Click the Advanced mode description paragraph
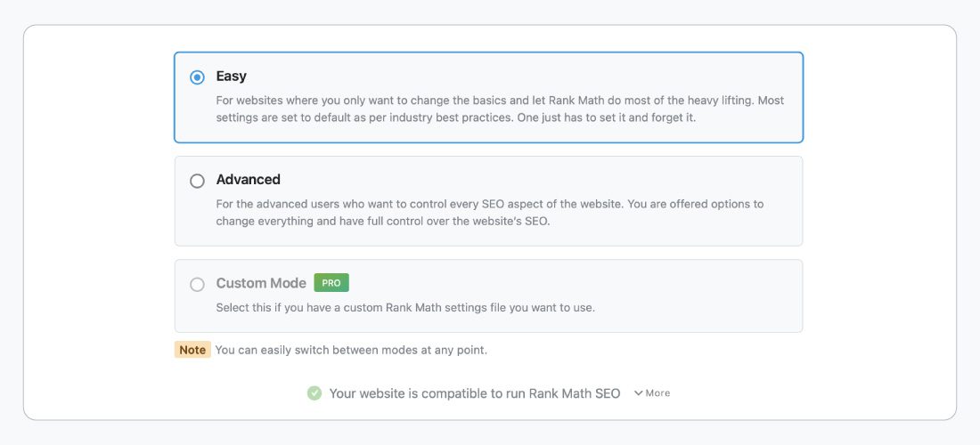The height and width of the screenshot is (445, 980). coord(490,213)
